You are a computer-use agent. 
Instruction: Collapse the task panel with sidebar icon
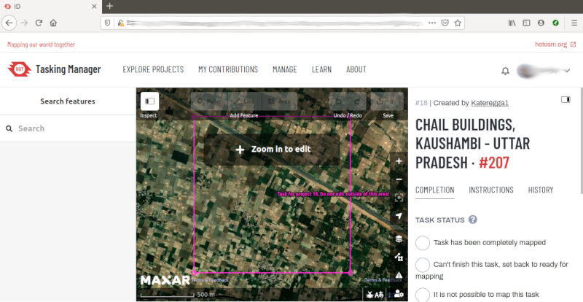tap(566, 99)
